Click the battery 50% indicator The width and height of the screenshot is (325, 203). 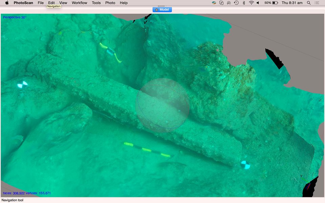270,3
